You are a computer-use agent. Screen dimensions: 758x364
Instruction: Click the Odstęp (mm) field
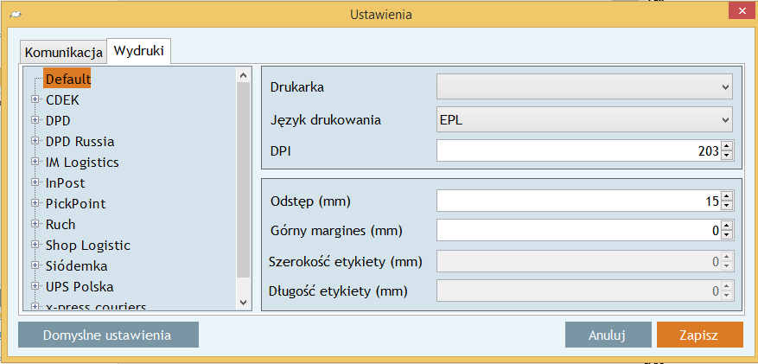pos(578,201)
